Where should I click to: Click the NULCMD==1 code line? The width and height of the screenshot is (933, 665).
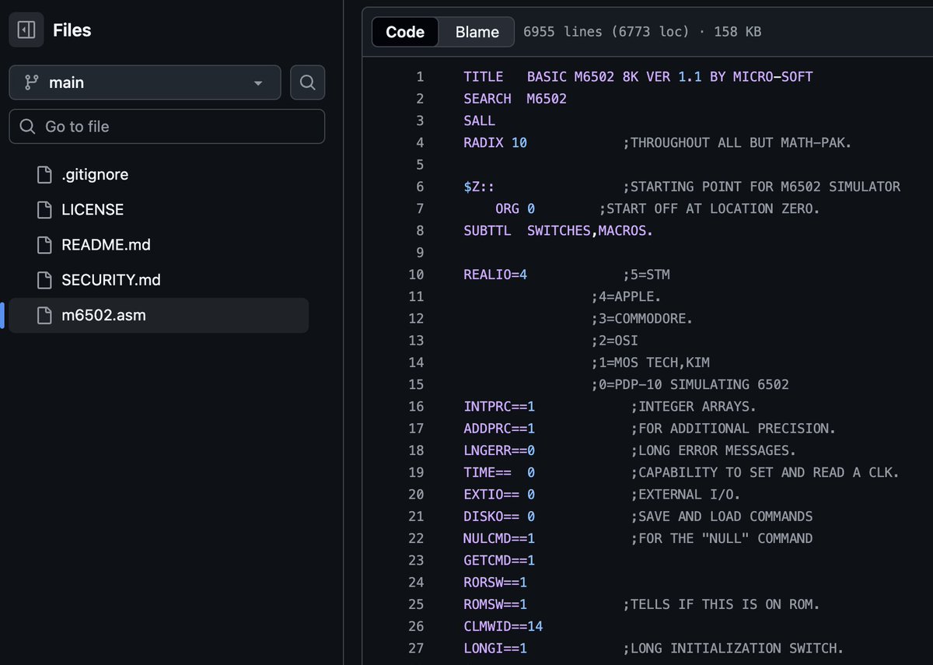tap(499, 538)
